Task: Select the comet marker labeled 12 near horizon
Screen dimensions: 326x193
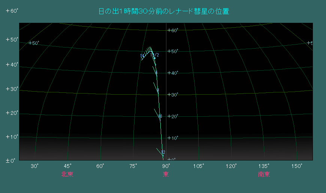Action: point(163,152)
